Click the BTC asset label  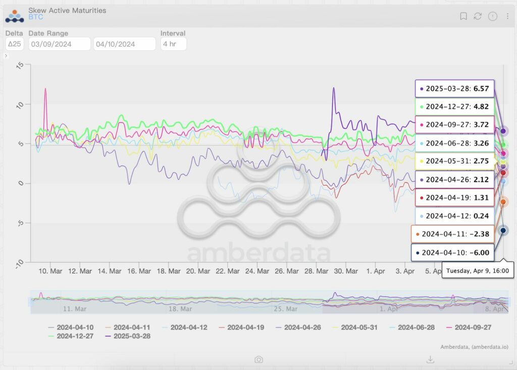pyautogui.click(x=35, y=16)
